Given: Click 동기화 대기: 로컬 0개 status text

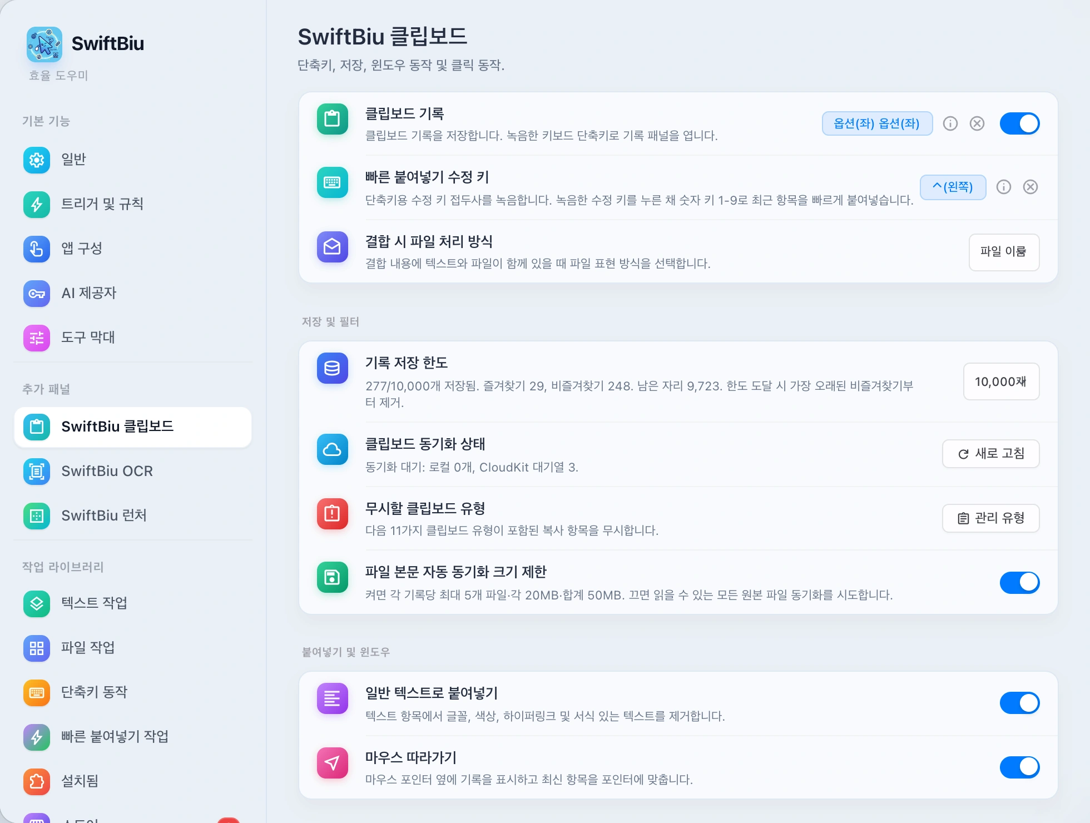Looking at the screenshot, I should 472,467.
